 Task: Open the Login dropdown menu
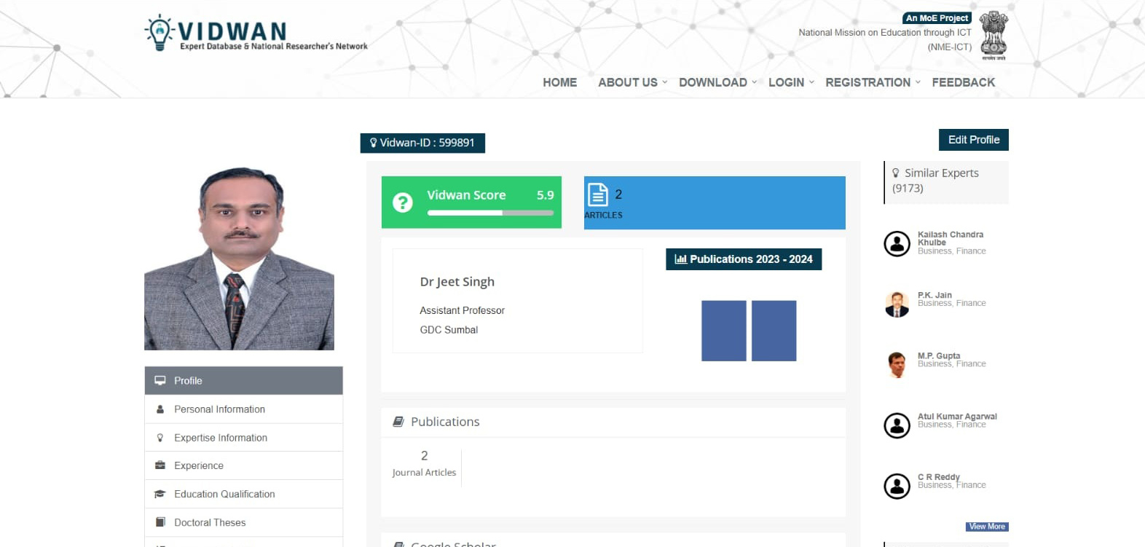[790, 82]
